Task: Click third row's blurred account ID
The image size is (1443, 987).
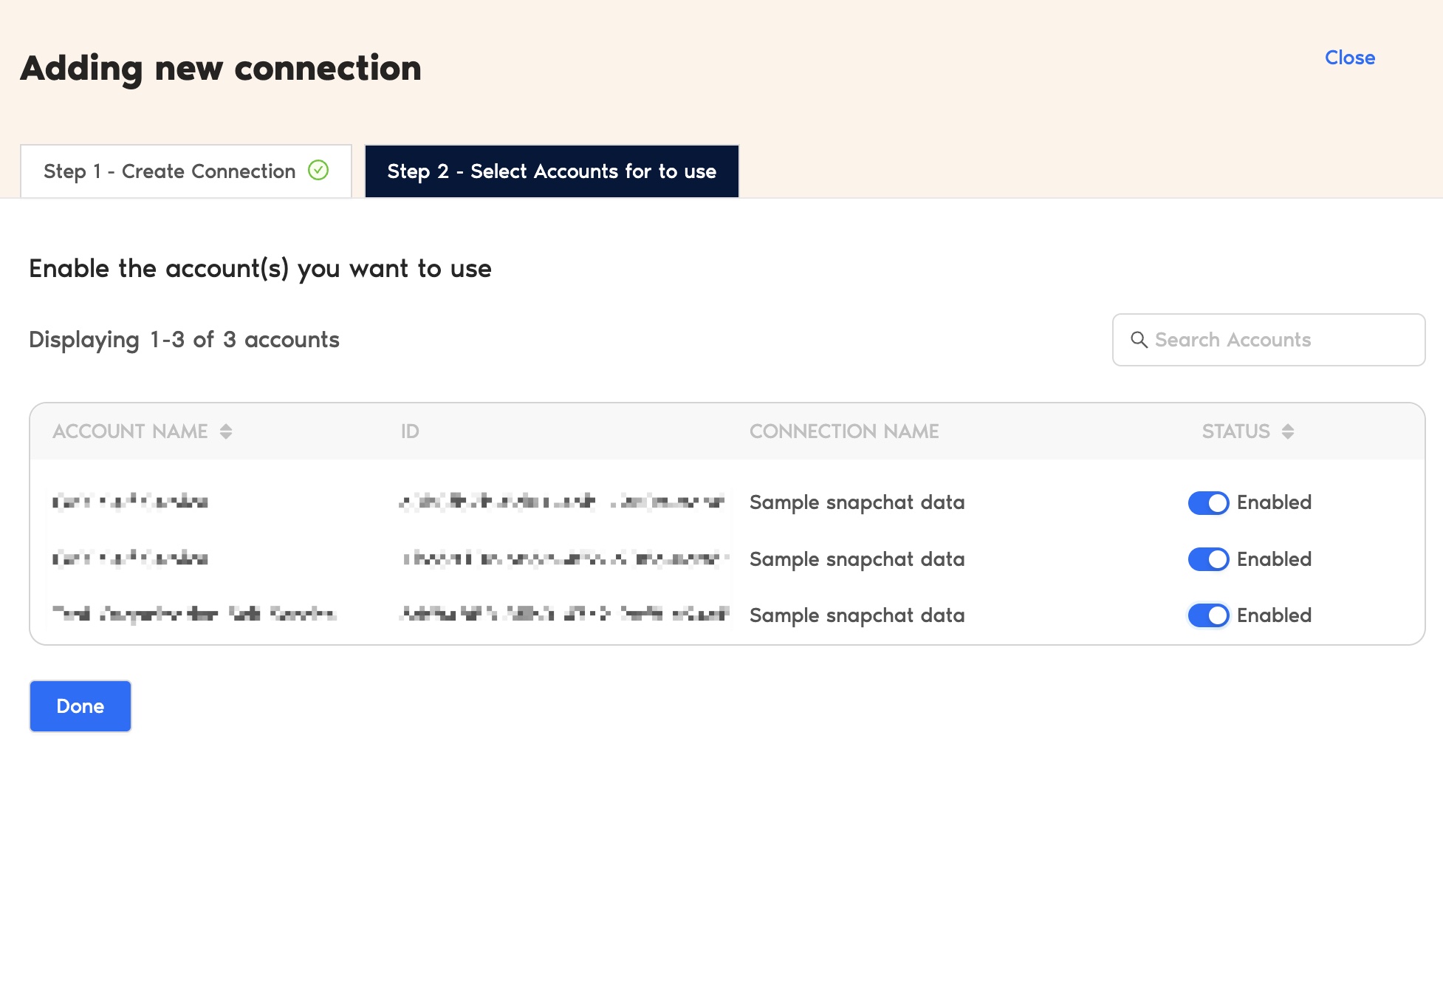Action: coord(565,614)
